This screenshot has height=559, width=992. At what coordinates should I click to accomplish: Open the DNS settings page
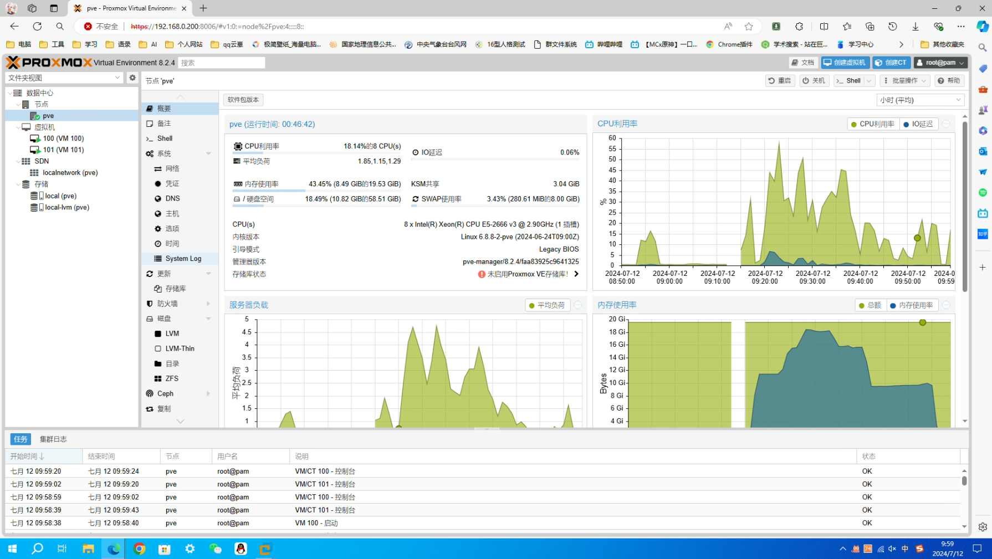point(172,198)
